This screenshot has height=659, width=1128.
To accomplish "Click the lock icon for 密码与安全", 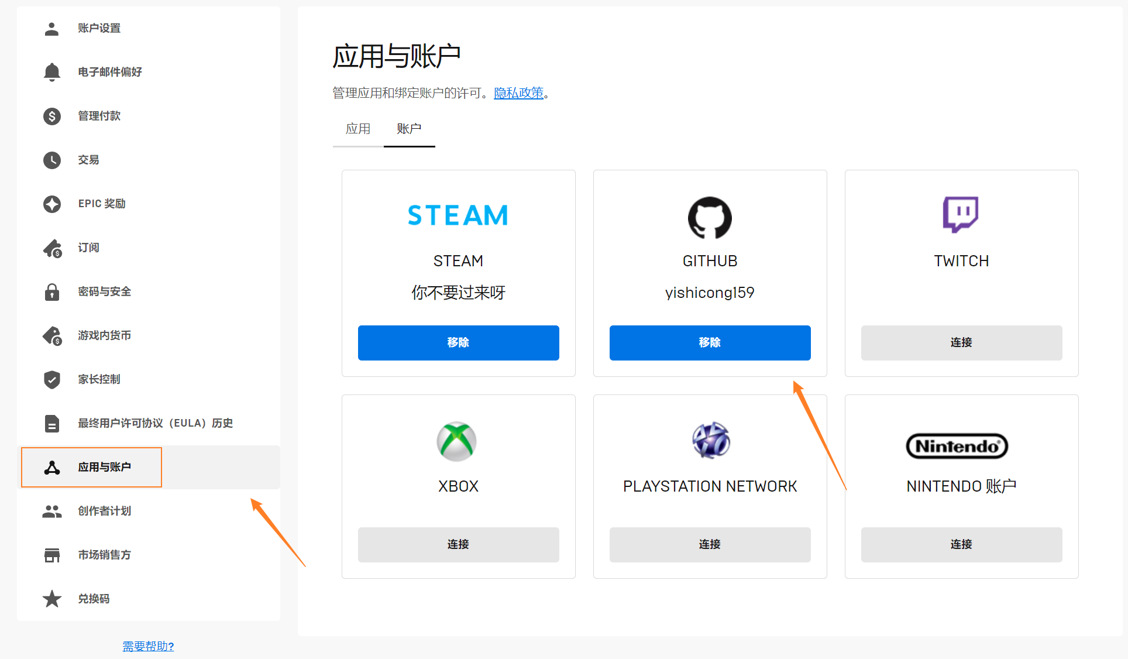I will pyautogui.click(x=51, y=291).
